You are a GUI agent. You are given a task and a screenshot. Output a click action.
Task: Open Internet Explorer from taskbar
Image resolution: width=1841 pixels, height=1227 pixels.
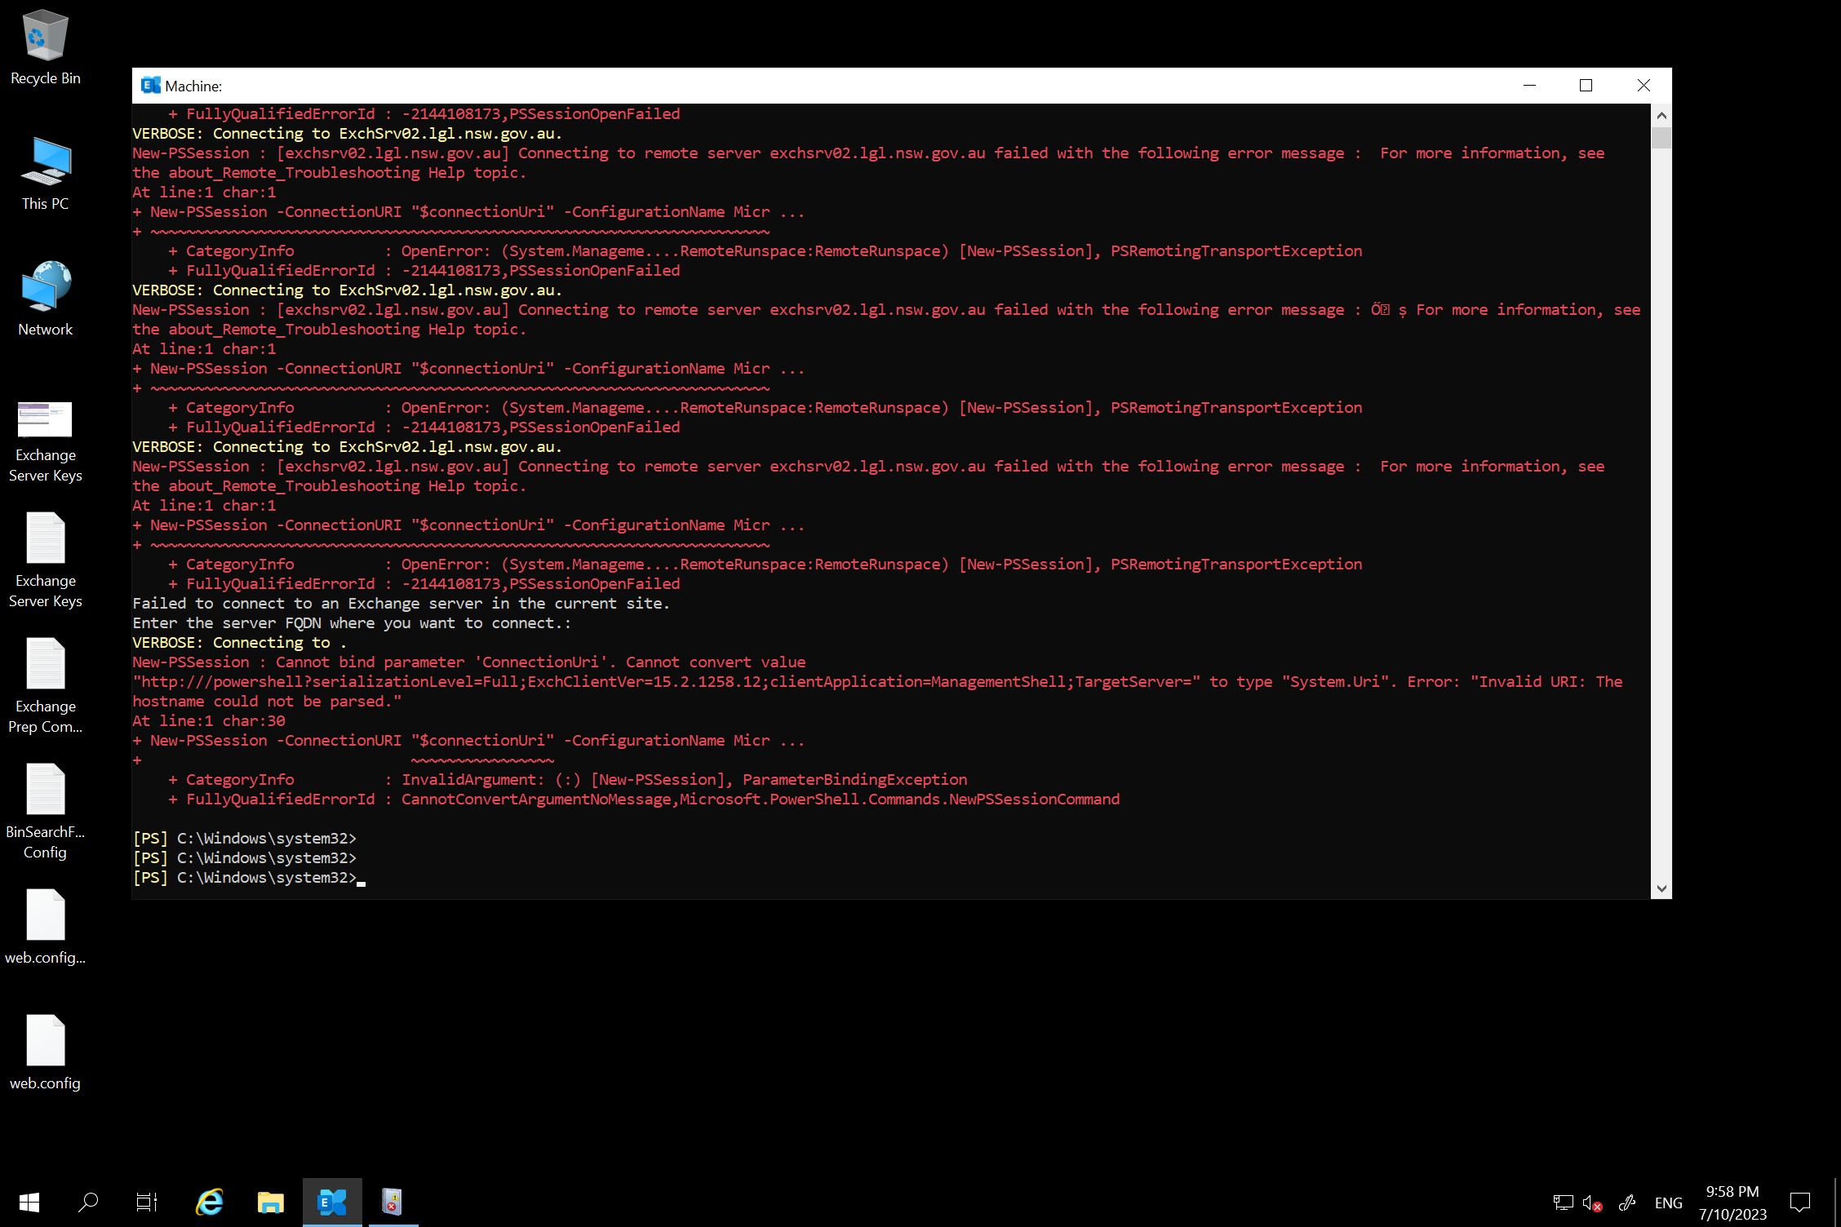210,1202
